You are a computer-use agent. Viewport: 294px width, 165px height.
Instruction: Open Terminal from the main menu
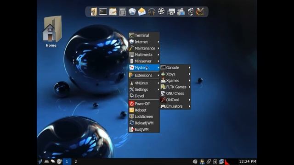click(144, 35)
